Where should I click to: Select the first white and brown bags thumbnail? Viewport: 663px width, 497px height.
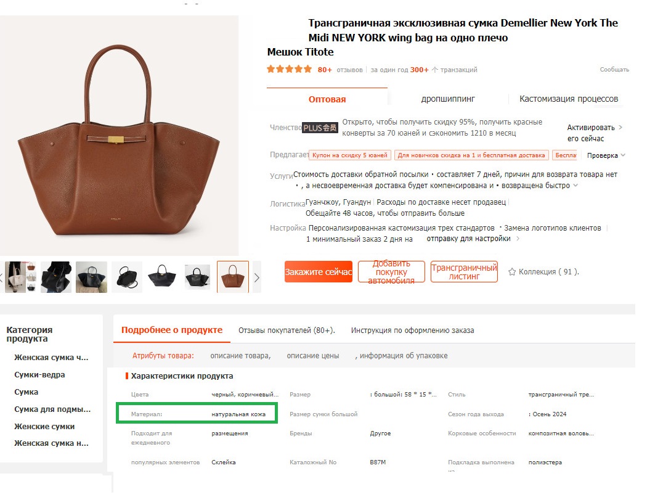coord(20,277)
